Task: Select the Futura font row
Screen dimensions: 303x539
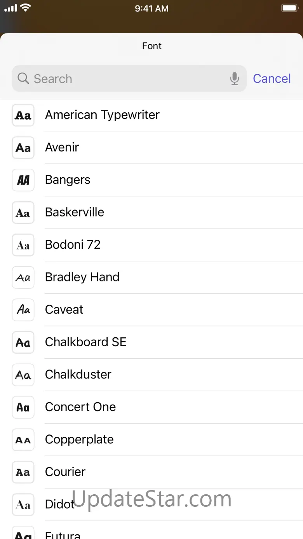Action: point(63,534)
